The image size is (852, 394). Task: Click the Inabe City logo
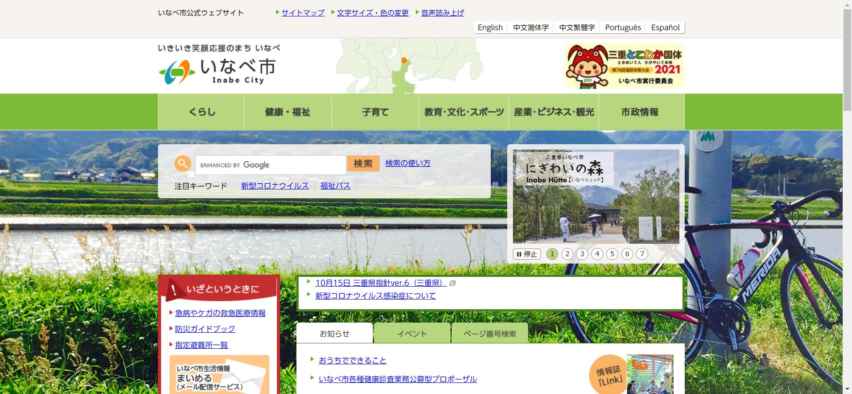coord(218,71)
